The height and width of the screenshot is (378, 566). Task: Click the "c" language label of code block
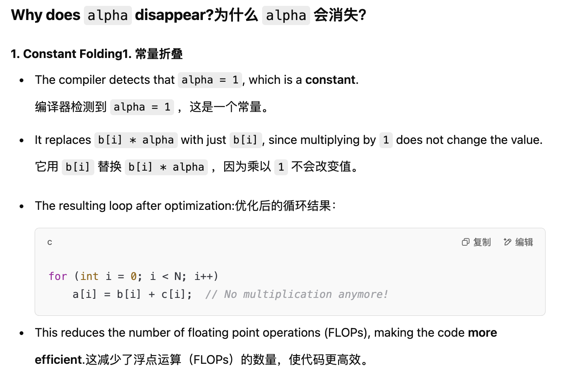tap(50, 242)
